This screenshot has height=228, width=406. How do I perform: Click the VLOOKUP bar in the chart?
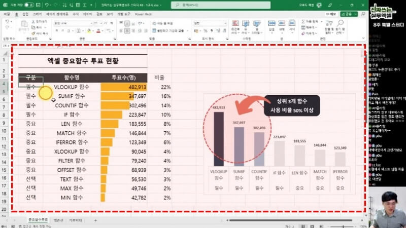pyautogui.click(x=219, y=139)
